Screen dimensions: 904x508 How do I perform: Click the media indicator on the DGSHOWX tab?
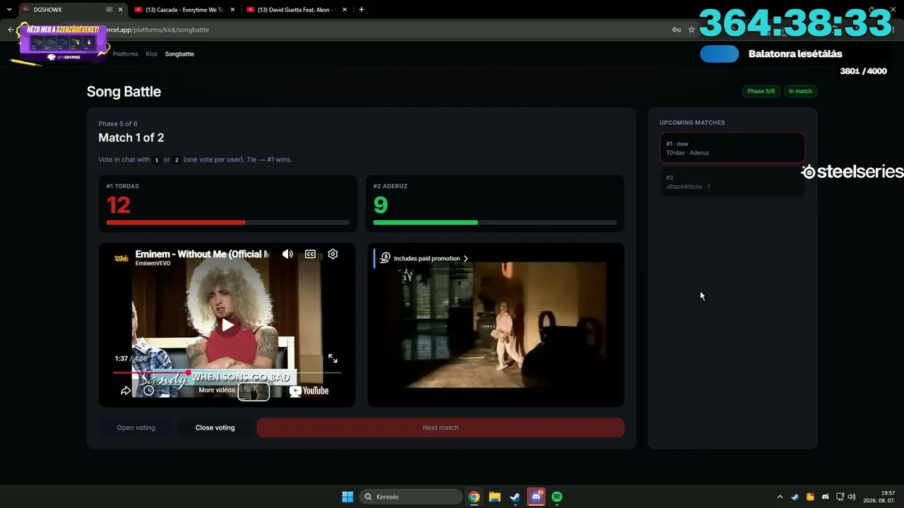109,10
